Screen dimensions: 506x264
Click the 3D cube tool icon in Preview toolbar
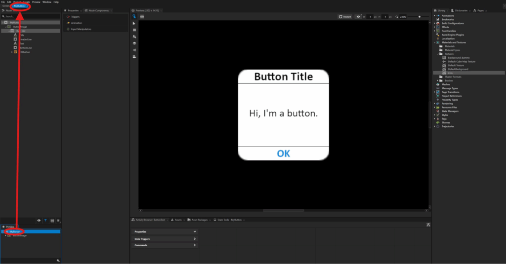134,43
